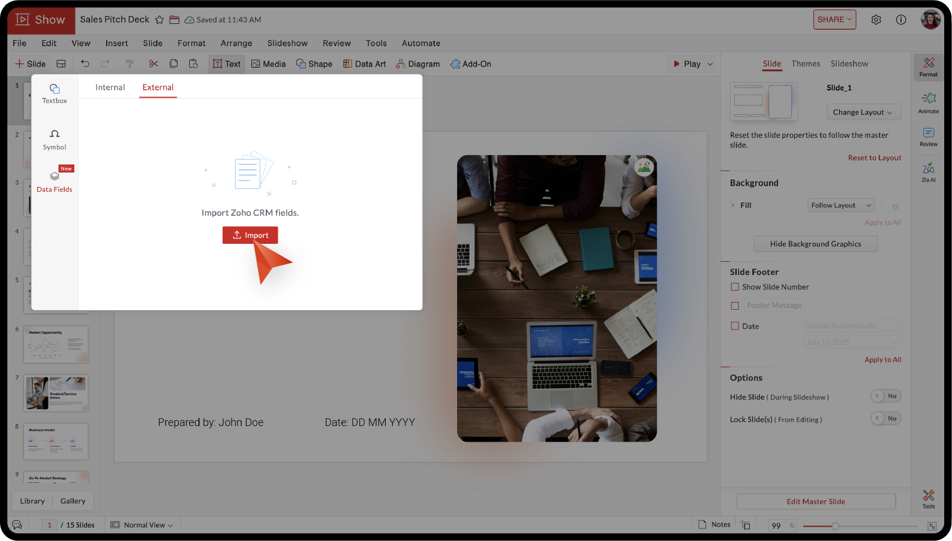952x541 pixels.
Task: Select the Market Opportunity slide thumbnail
Action: [56, 344]
